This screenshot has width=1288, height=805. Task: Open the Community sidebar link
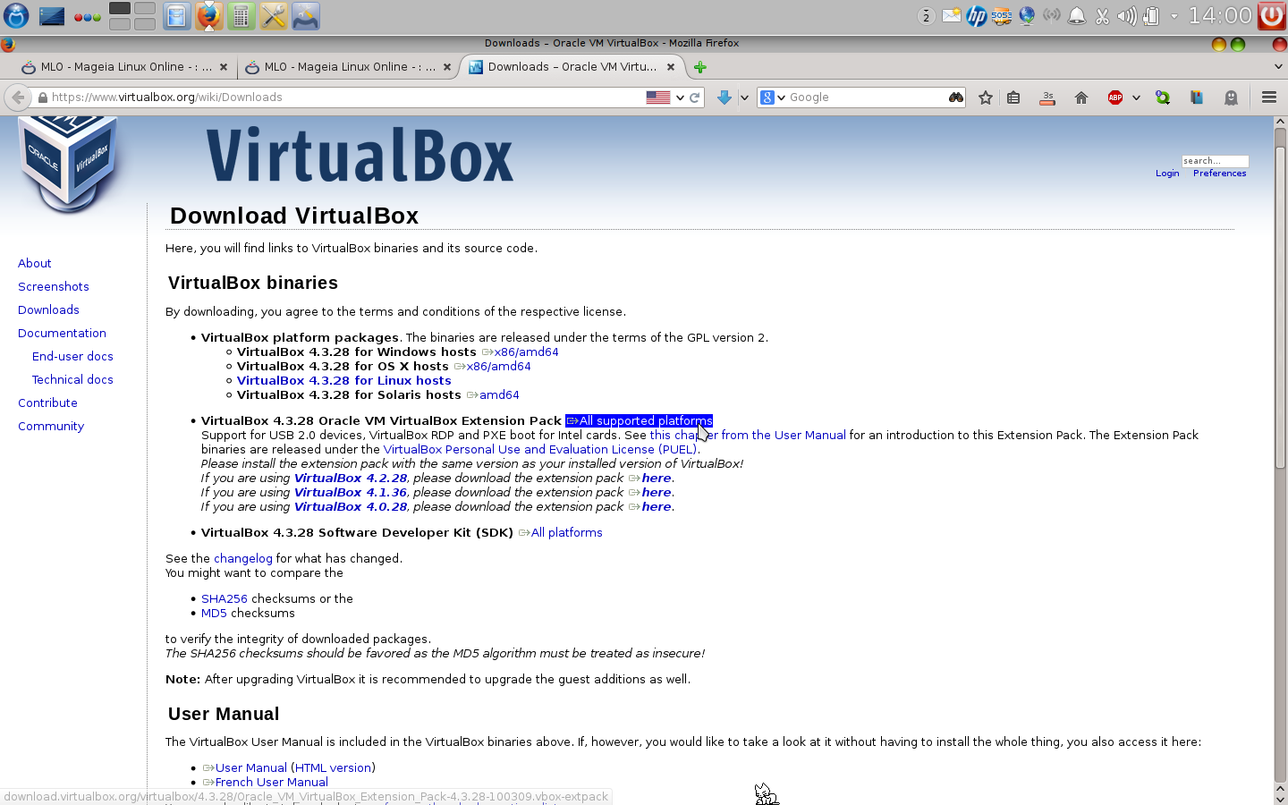tap(51, 427)
